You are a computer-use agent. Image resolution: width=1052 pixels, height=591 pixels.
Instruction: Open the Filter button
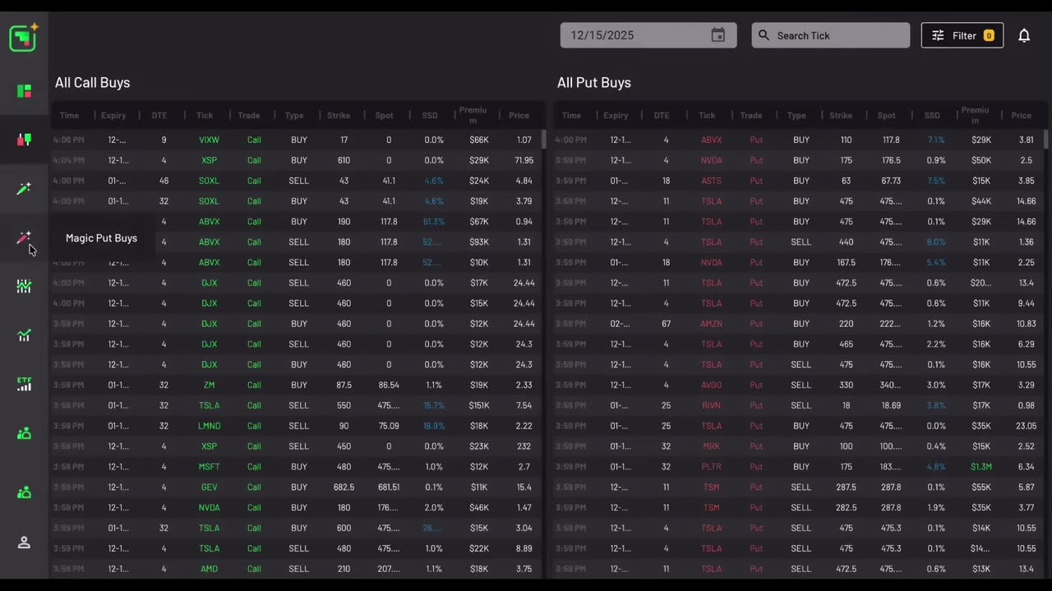[x=962, y=35]
